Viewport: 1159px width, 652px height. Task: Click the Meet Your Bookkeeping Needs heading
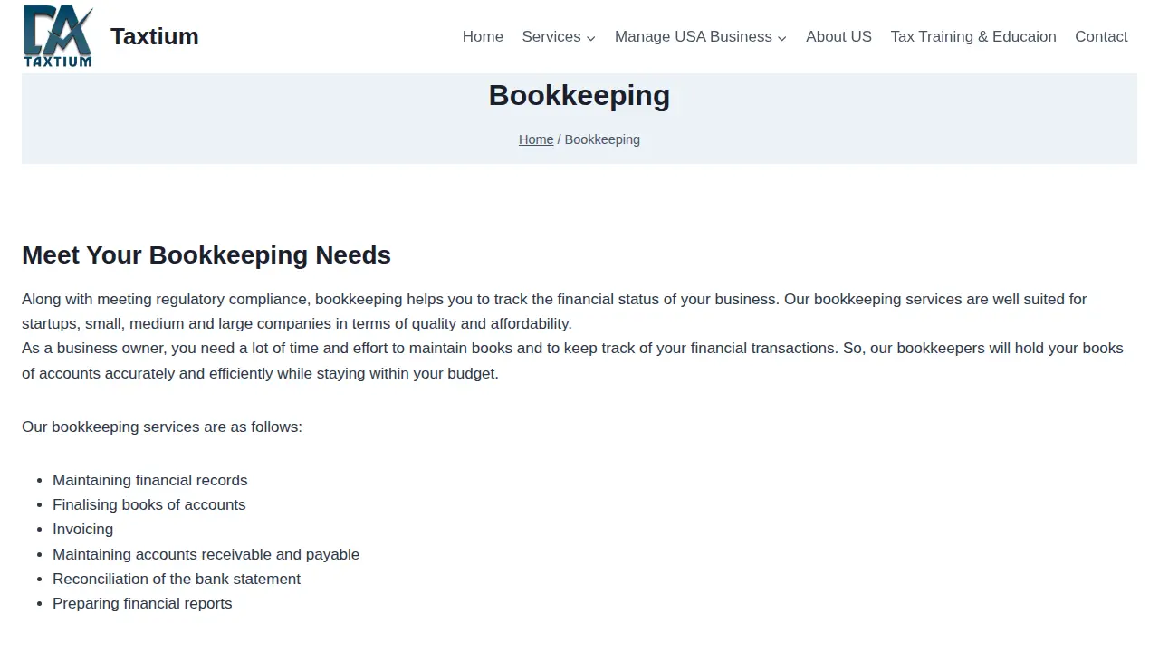206,255
